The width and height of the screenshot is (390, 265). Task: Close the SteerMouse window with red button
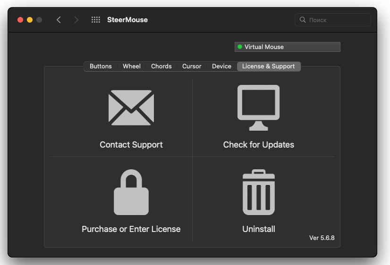pyautogui.click(x=20, y=20)
